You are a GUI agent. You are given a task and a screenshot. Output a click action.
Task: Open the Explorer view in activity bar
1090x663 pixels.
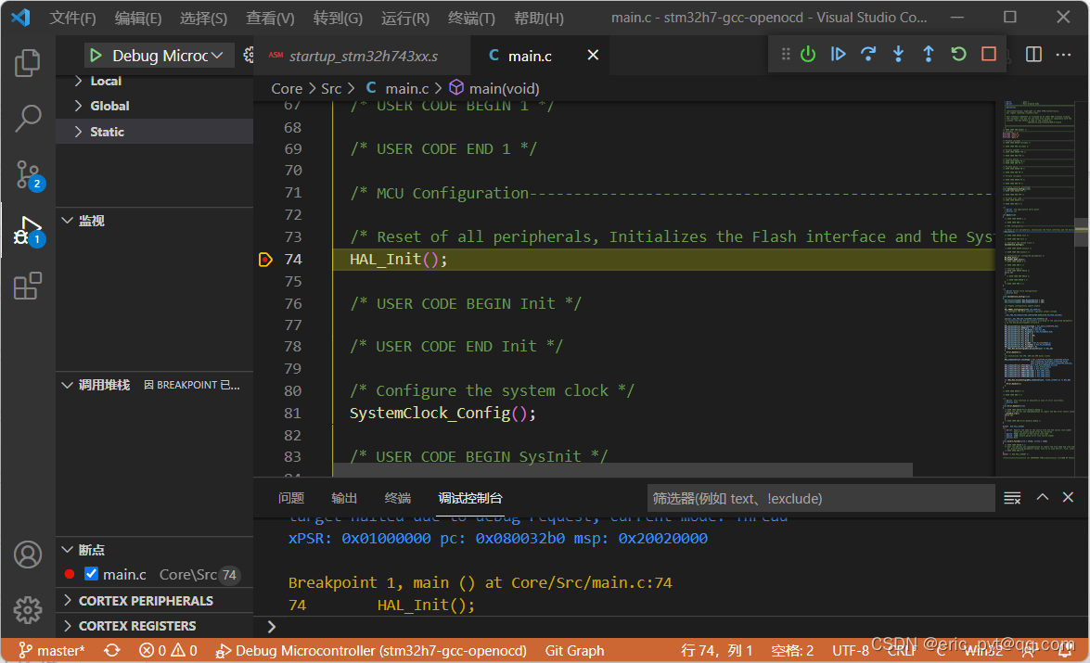[28, 62]
